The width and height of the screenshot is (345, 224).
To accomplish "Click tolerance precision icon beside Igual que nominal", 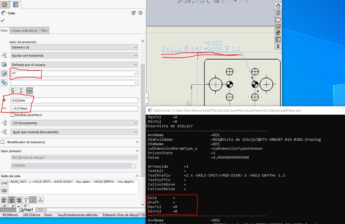I will pyautogui.click(x=4, y=132).
